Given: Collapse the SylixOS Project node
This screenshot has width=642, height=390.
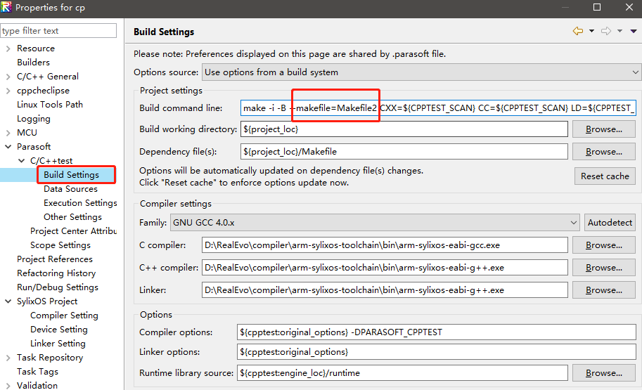Looking at the screenshot, I should (x=8, y=301).
